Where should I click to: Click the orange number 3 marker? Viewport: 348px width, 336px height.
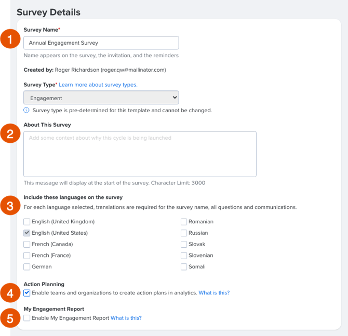(x=10, y=206)
